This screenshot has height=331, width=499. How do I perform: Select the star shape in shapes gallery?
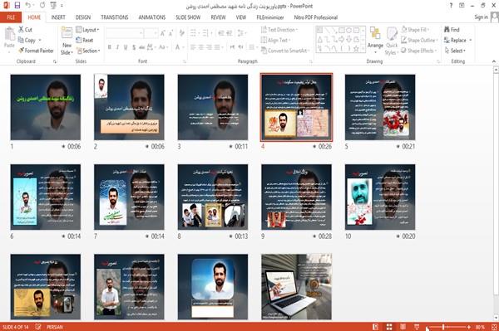pos(356,49)
